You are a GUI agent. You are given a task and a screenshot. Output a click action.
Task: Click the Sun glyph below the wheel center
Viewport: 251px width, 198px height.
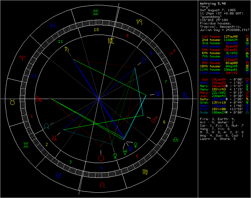pyautogui.click(x=101, y=158)
